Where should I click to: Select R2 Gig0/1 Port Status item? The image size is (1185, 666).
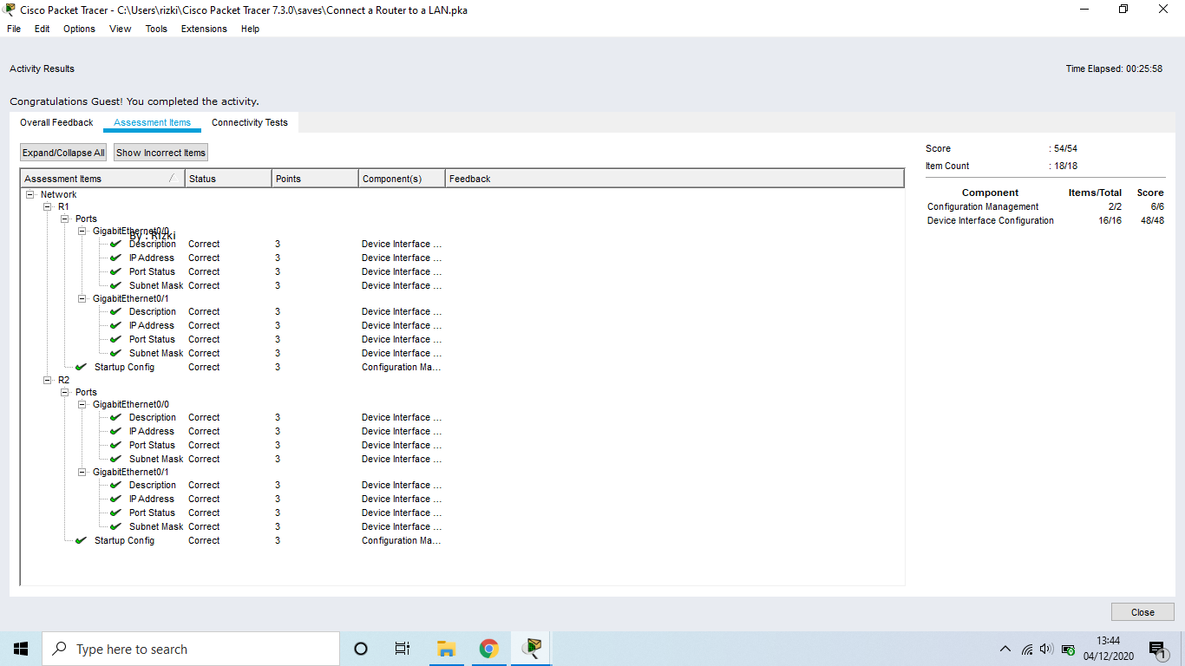point(152,513)
